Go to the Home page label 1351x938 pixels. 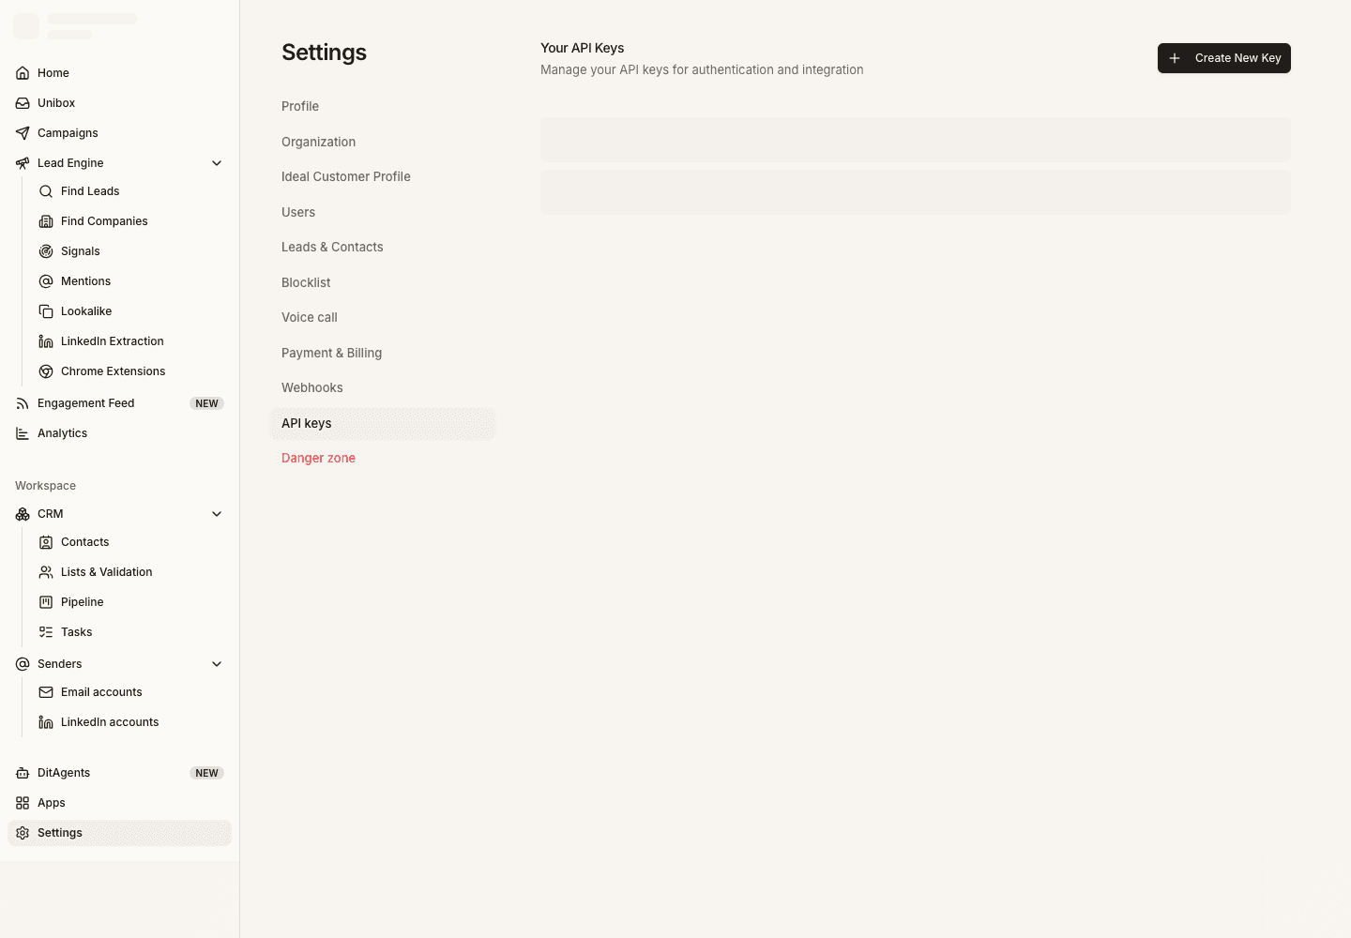coord(53,73)
